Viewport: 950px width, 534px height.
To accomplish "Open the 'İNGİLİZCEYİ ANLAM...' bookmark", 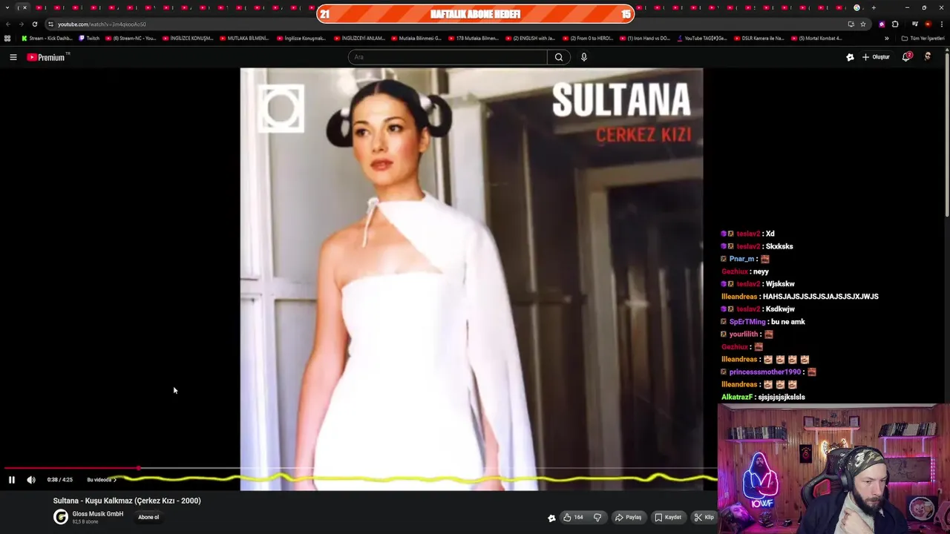I will point(359,38).
